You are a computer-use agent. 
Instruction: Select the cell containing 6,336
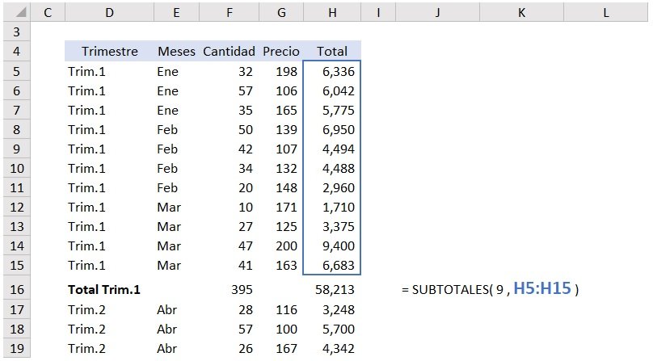coord(332,72)
